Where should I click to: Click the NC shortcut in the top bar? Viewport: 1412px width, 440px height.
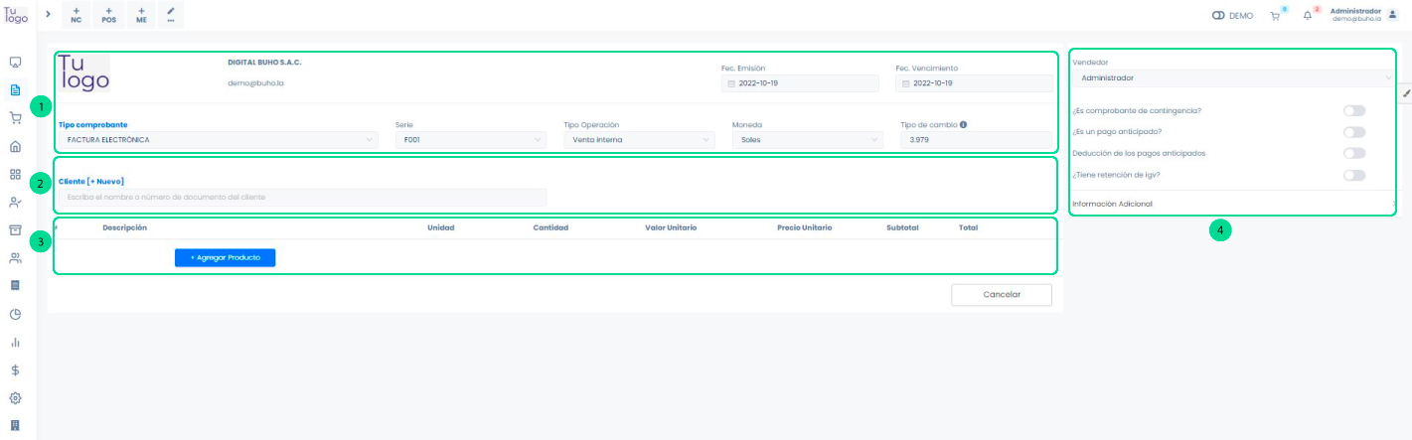click(x=77, y=15)
